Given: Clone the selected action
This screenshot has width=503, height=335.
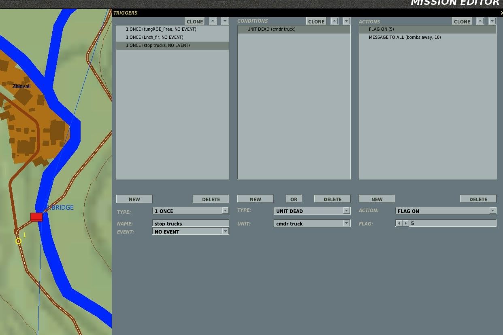Looking at the screenshot, I should point(462,21).
